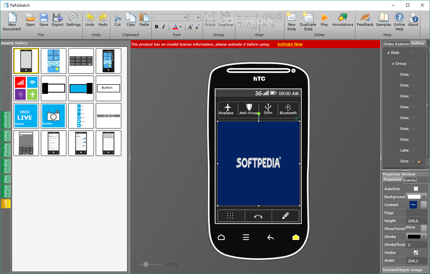Toggle visibility of the Group row
Viewport: 430px width, 274px height.
(x=412, y=63)
